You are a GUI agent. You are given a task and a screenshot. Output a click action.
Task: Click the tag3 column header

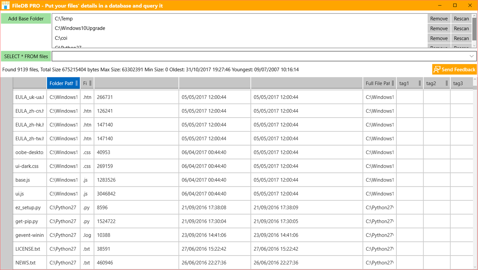pos(462,83)
